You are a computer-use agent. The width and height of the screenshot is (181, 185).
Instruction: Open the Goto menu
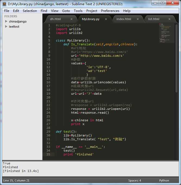(x=66, y=11)
